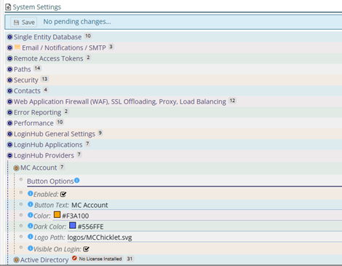Expand LoginHub Applications section
342x266 pixels.
9,144
